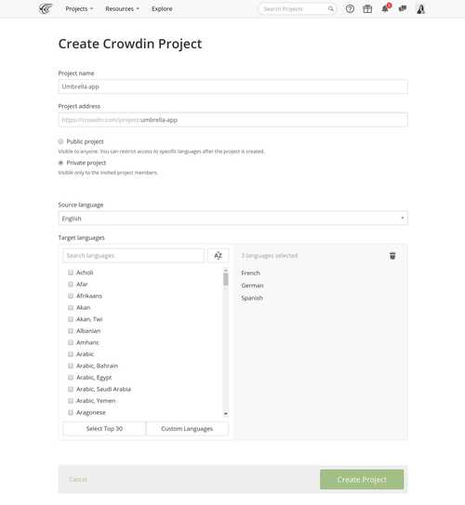Screen dimensions: 465x505
Task: Expand the Resources menu
Action: coord(123,8)
